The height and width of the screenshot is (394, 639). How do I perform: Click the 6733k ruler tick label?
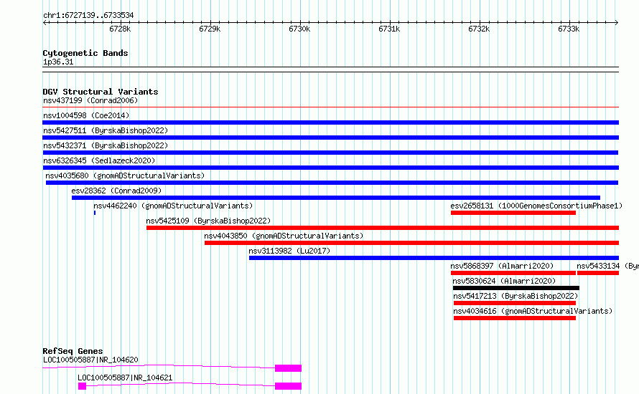pyautogui.click(x=569, y=29)
